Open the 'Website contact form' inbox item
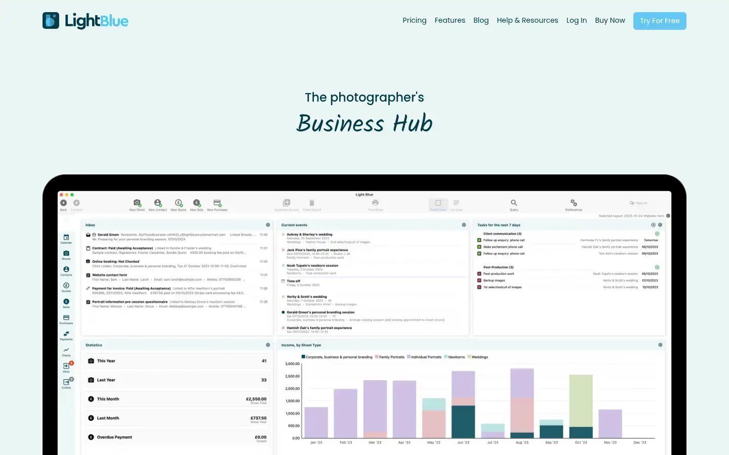 177,277
